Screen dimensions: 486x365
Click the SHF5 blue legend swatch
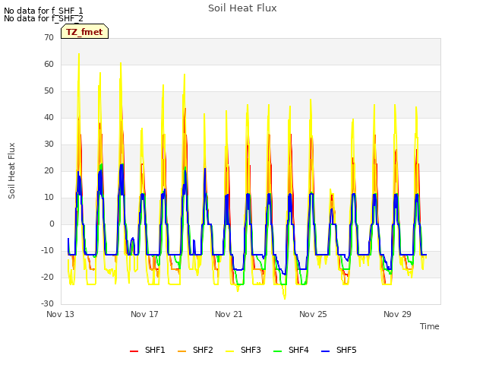pos(326,351)
